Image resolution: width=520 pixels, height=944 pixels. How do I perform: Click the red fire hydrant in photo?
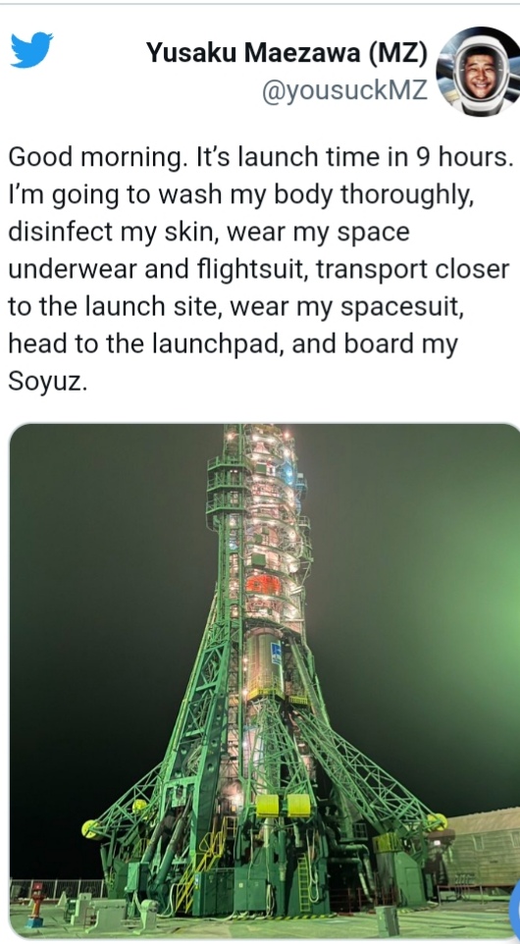click(35, 905)
